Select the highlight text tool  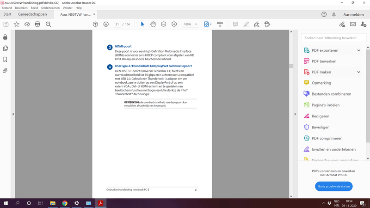point(246,24)
